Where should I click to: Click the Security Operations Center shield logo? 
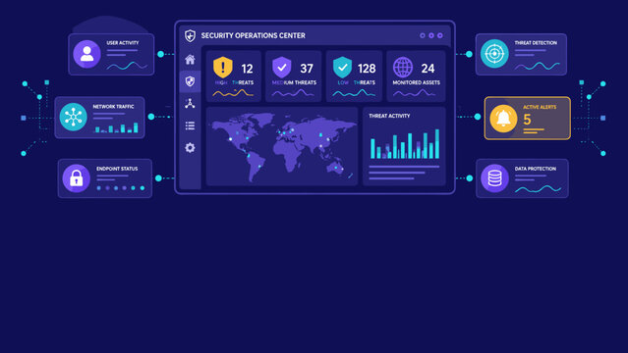(191, 35)
